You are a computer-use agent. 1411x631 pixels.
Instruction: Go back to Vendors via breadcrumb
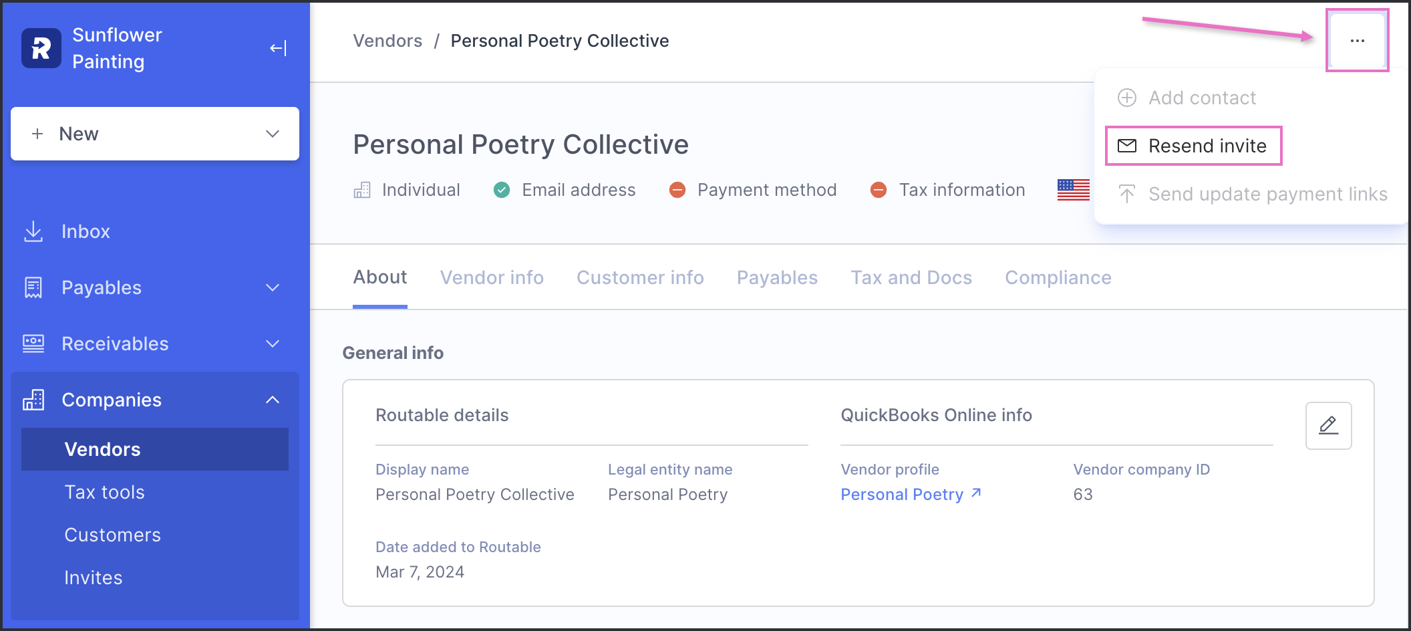tap(387, 41)
